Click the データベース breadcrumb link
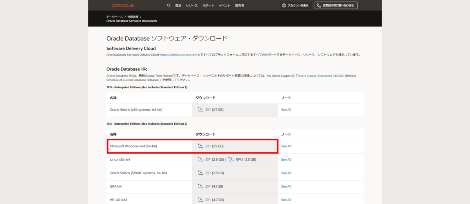This screenshot has height=204, width=470. [114, 16]
